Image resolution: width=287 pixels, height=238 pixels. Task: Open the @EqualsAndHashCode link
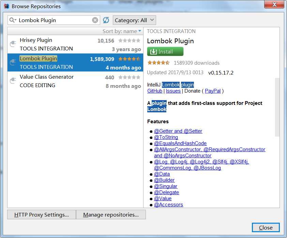(180, 143)
